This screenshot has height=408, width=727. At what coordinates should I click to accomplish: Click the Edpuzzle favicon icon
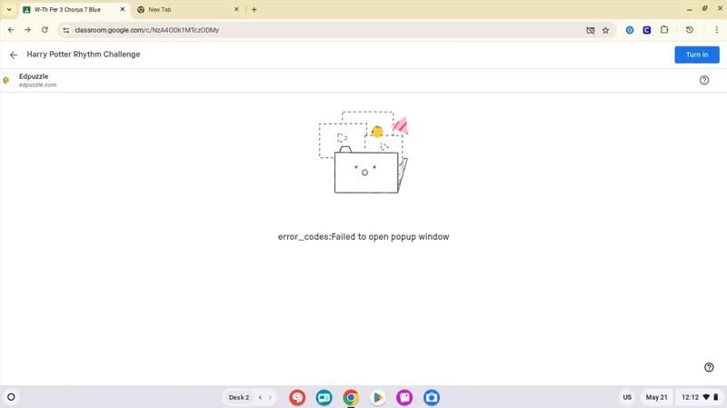coord(6,80)
